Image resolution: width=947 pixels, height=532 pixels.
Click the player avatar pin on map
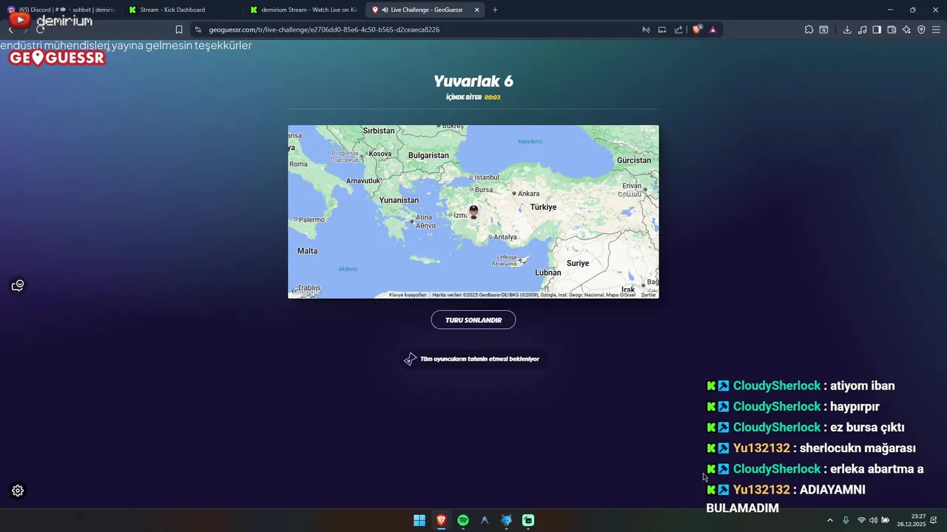tap(473, 212)
